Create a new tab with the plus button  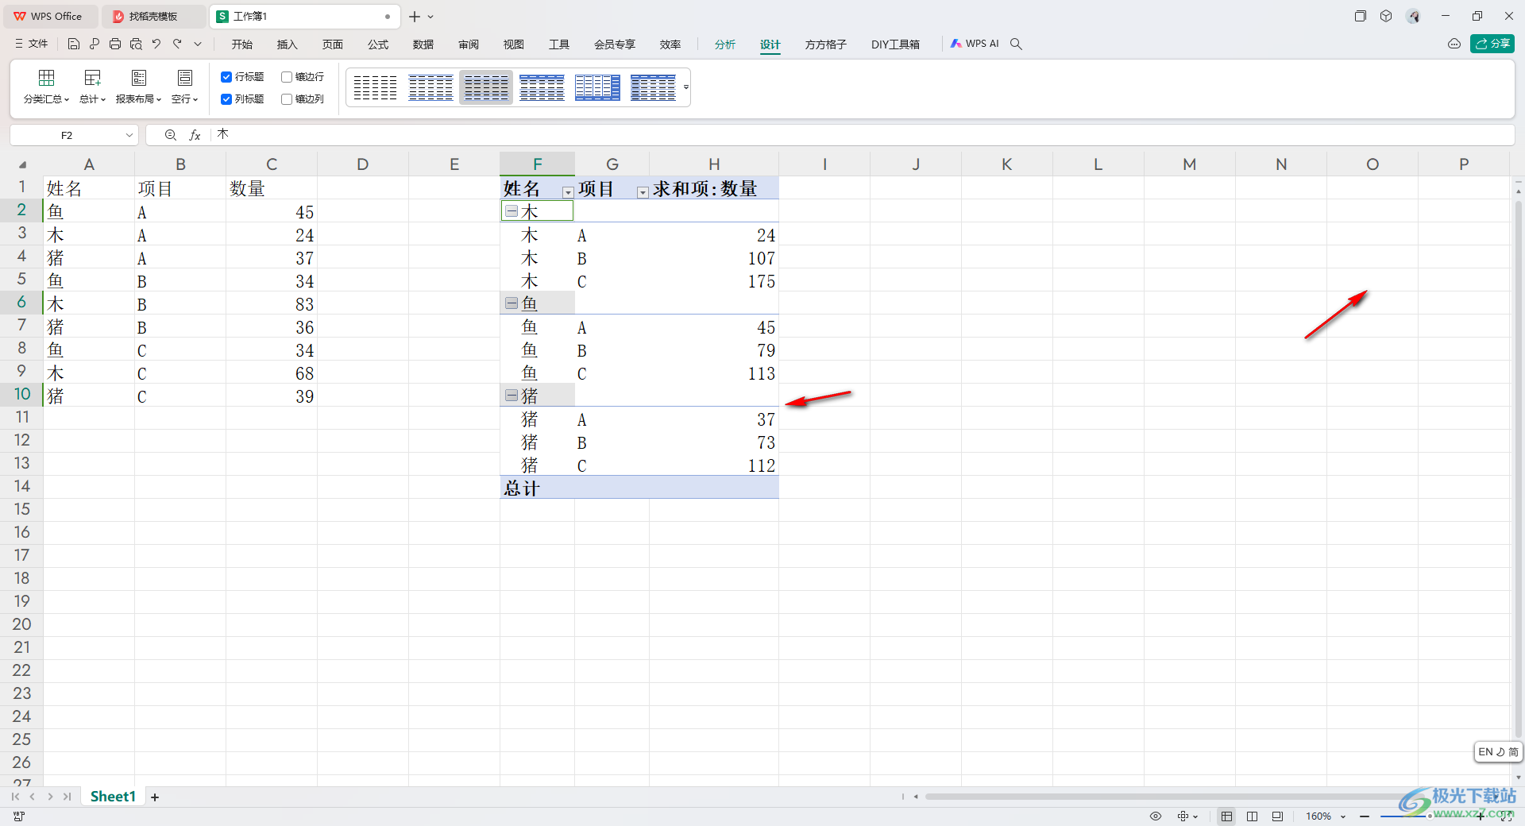415,17
